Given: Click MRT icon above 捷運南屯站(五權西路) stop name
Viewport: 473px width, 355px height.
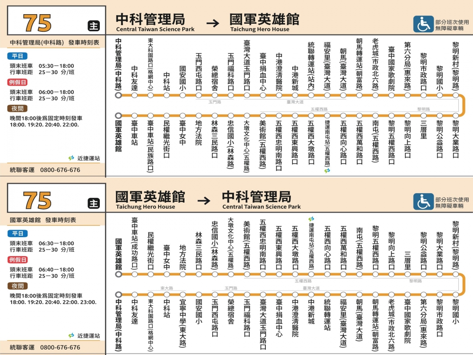Looking at the screenshot, I should tap(311, 219).
